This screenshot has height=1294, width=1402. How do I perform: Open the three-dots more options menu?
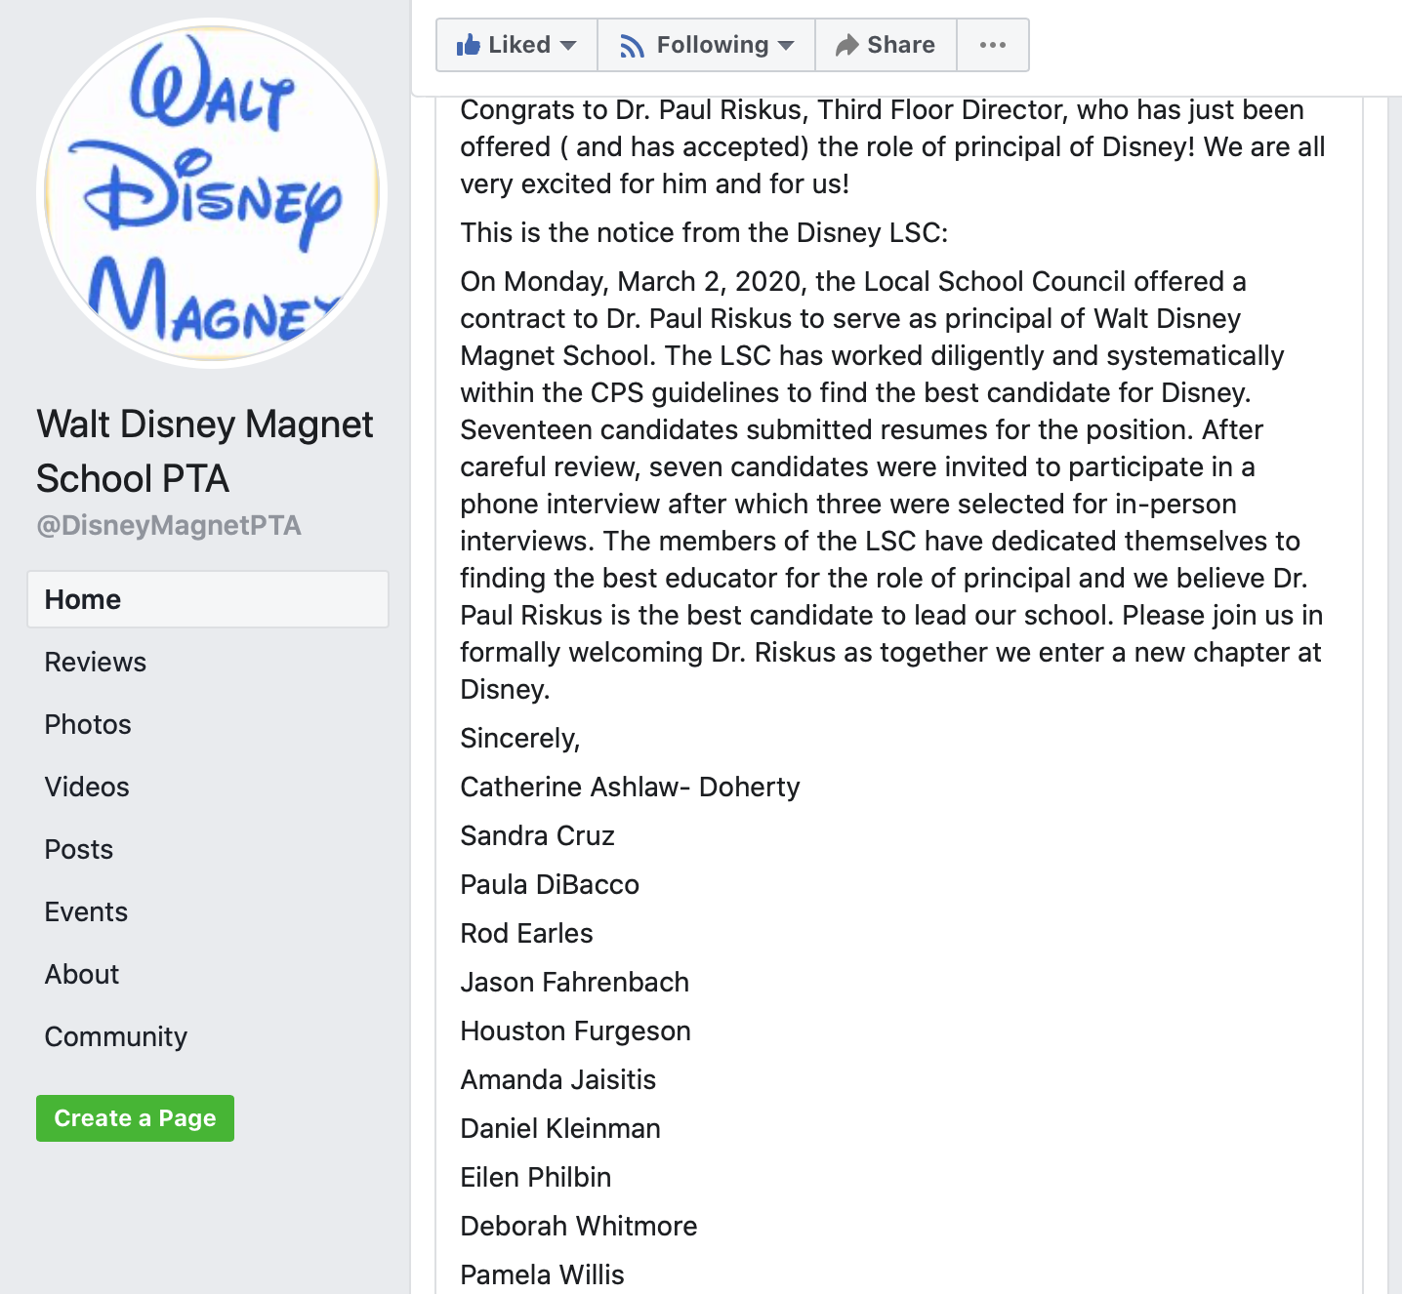(993, 45)
